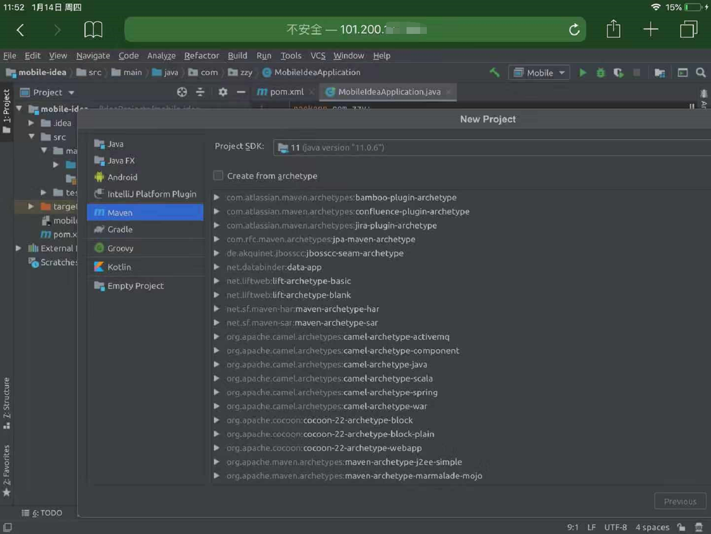
Task: Open Project panel settings gear
Action: coord(223,92)
